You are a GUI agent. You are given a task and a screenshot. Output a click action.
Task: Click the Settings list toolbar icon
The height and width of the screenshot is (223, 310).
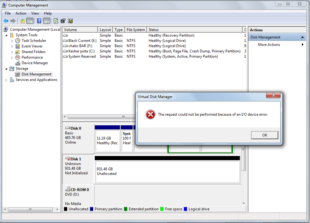pyautogui.click(x=70, y=21)
